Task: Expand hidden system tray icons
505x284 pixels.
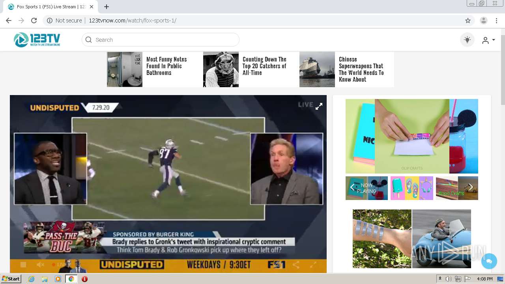Action: 440,279
